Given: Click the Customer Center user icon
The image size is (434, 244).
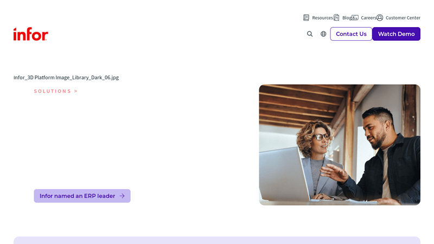Looking at the screenshot, I should (380, 18).
